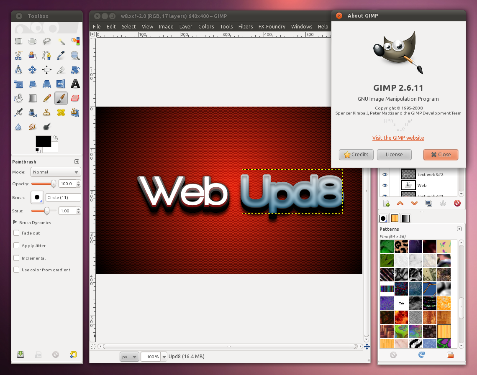
Task: Click the black foreground color swatch
Action: point(43,141)
